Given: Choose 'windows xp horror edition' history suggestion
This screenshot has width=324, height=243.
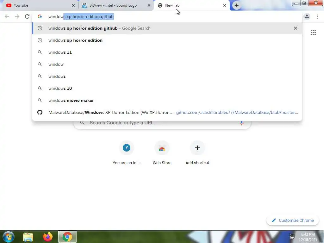Looking at the screenshot, I should (167, 40).
